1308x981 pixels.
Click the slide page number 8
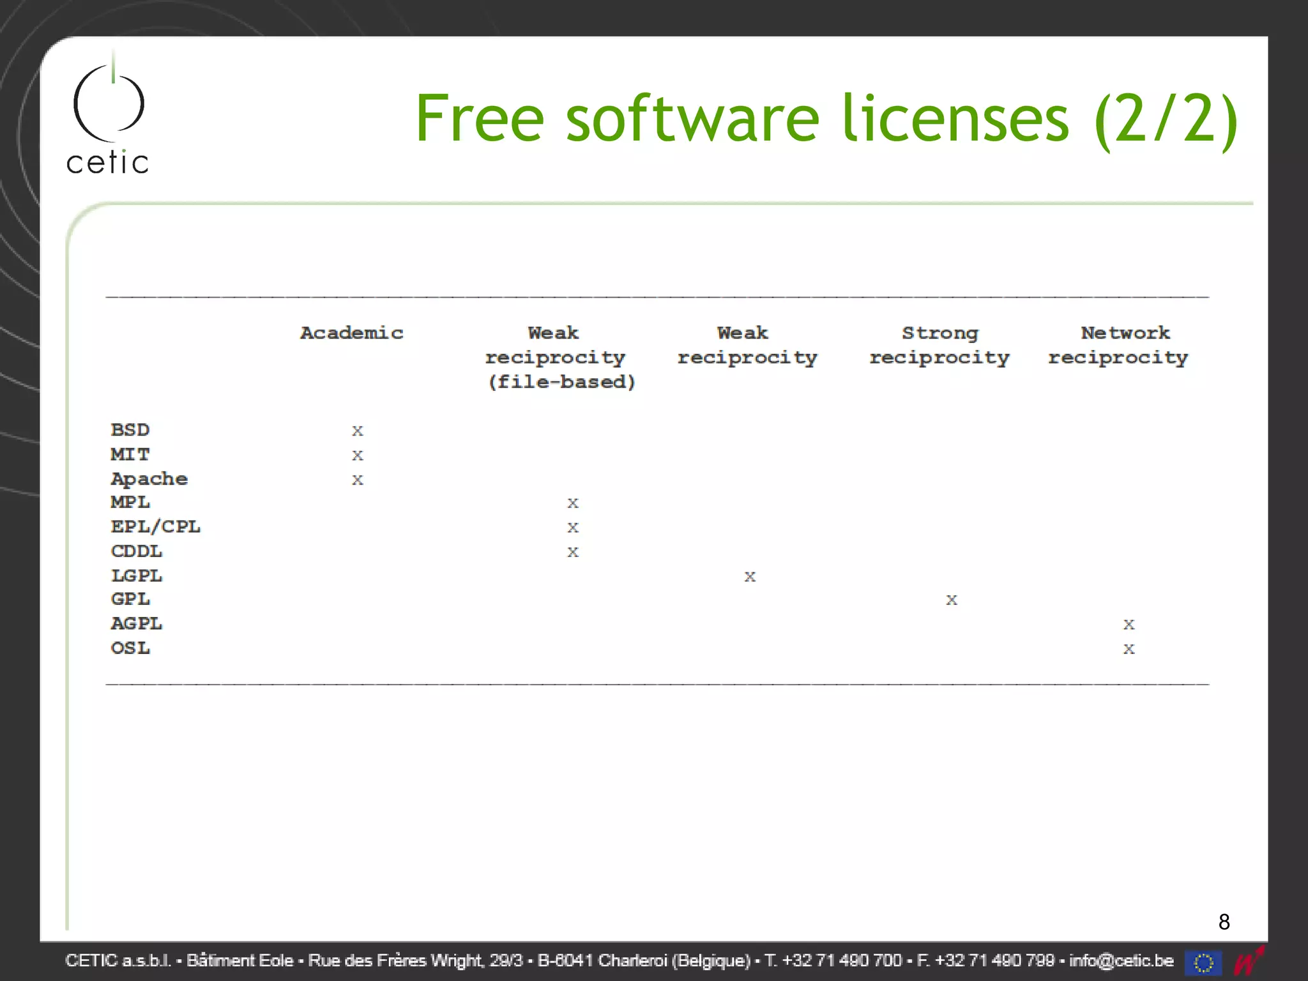coord(1224,922)
